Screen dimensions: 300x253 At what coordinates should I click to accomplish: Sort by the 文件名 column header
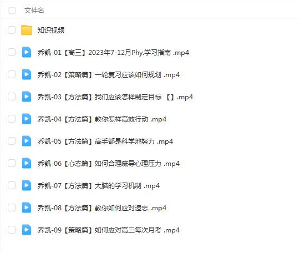point(34,11)
